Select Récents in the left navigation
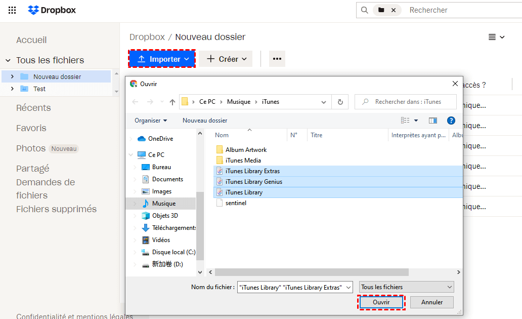Viewport: 522px width, 319px height. (x=33, y=108)
